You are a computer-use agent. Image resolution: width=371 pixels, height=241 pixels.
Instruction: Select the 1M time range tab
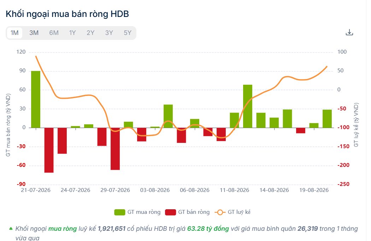pyautogui.click(x=14, y=33)
